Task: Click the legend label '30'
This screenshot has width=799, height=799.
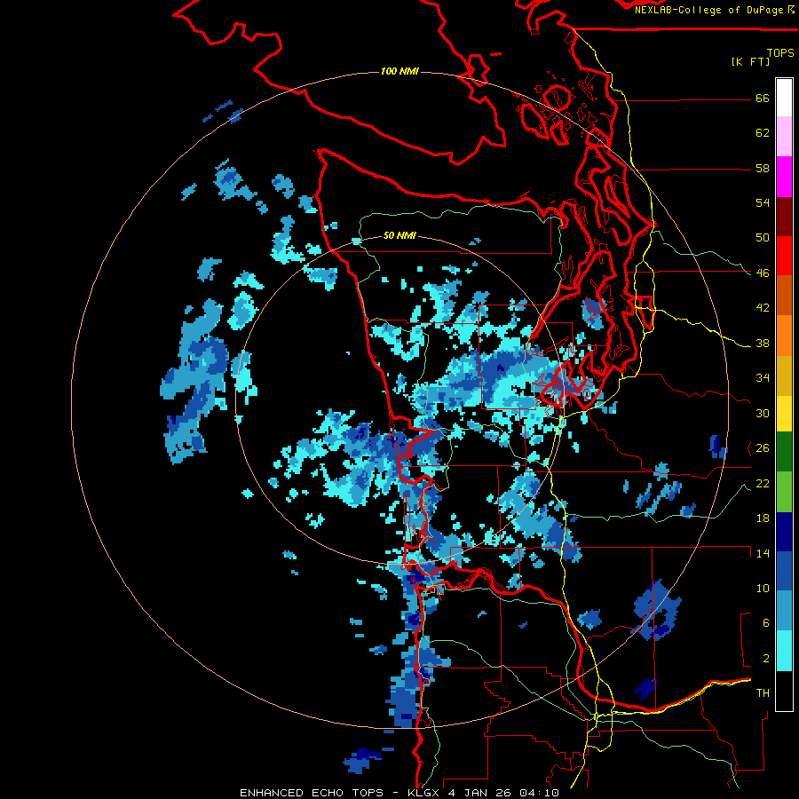Action: coord(763,413)
